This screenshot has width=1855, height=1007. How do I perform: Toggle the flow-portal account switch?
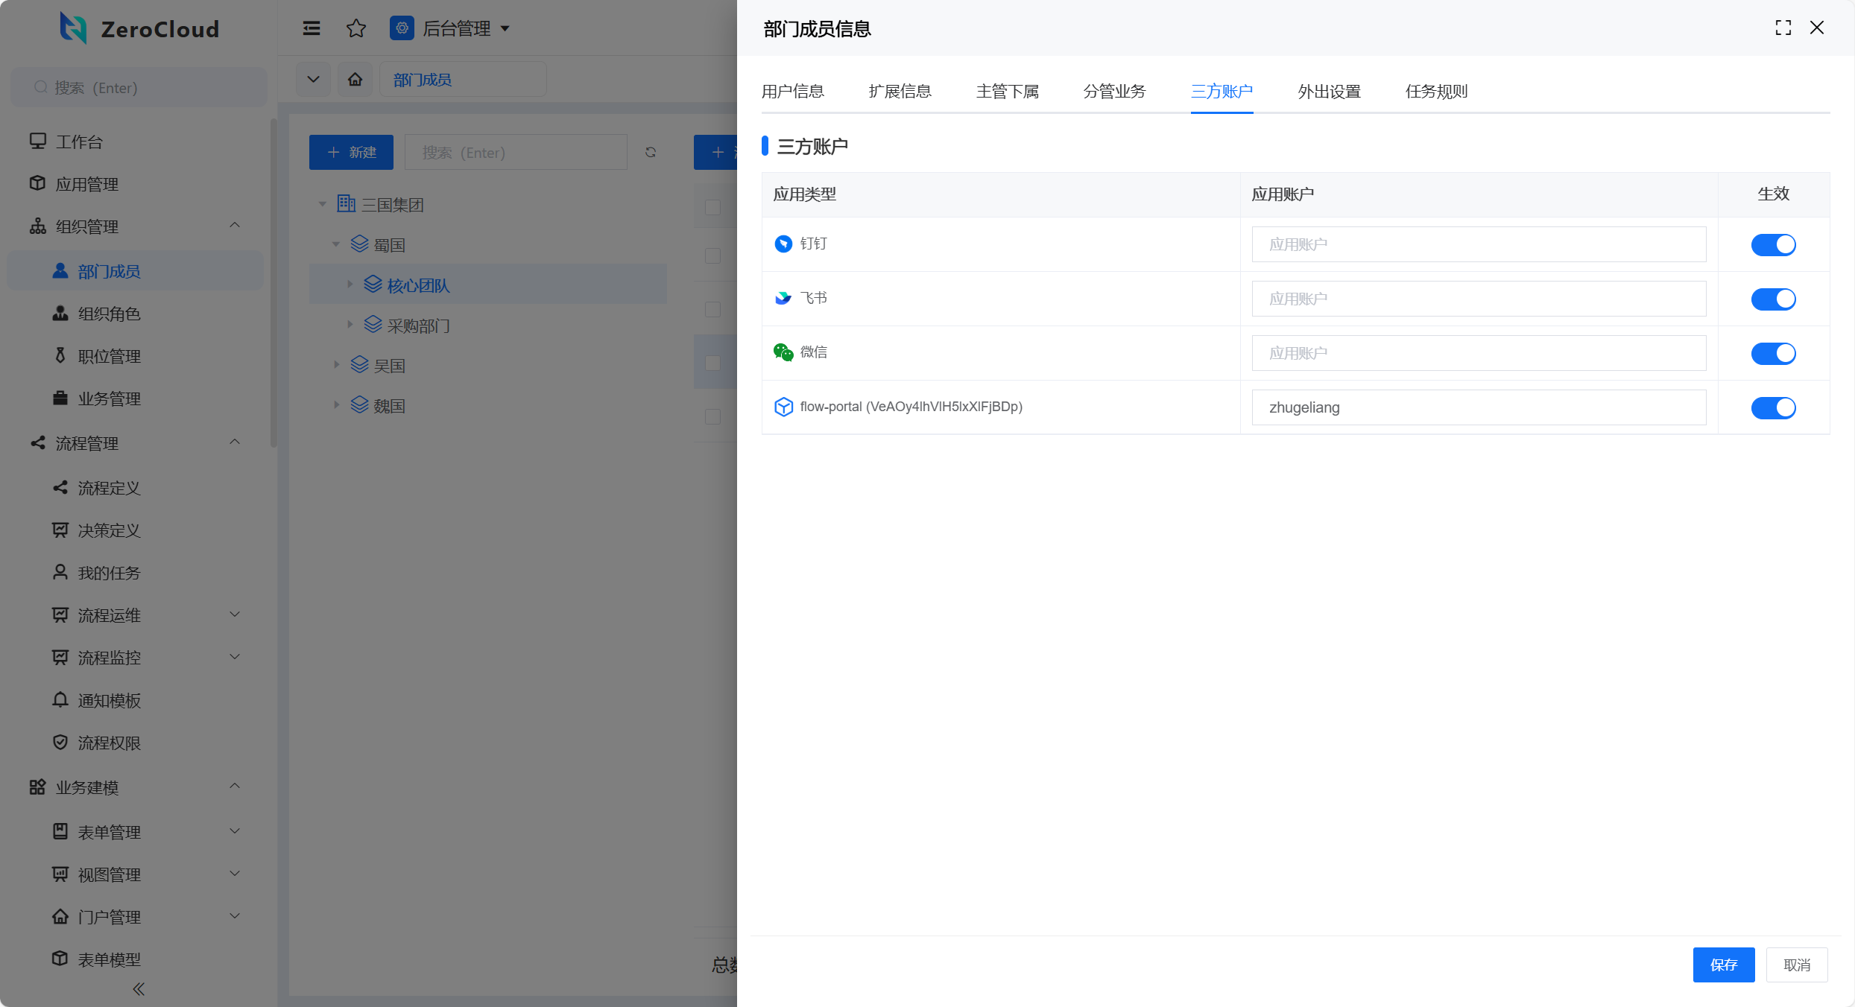coord(1773,407)
